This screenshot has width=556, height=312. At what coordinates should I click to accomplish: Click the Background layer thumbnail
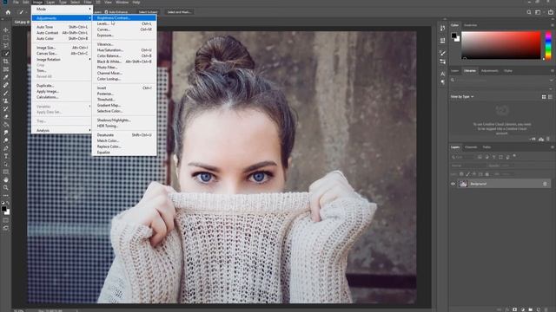pos(463,184)
